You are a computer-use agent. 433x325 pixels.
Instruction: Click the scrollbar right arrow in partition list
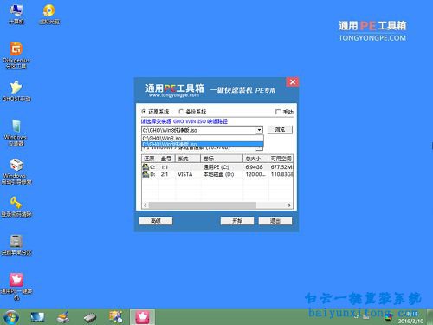pyautogui.click(x=289, y=205)
